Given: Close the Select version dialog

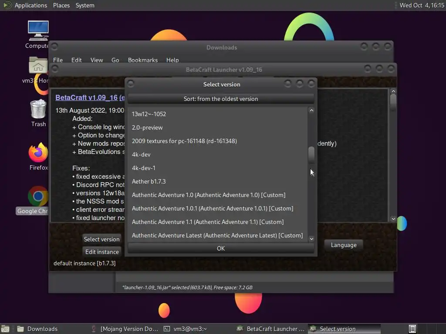Looking at the screenshot, I should [x=311, y=83].
